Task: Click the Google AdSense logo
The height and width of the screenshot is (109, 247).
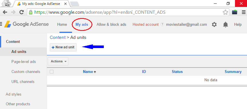Action: (27, 24)
